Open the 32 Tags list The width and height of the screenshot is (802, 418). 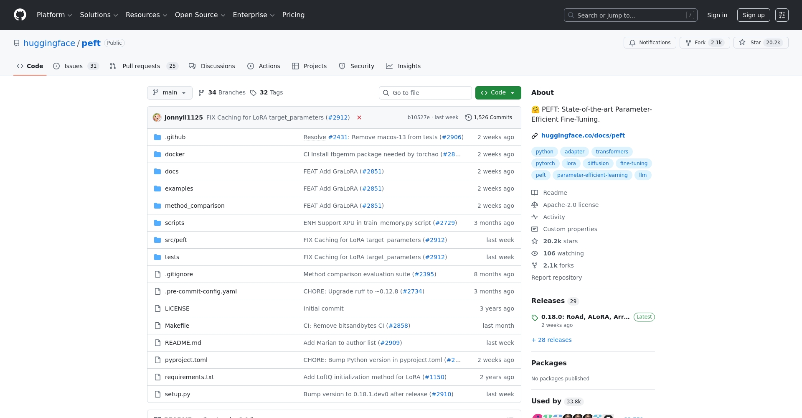pyautogui.click(x=266, y=93)
